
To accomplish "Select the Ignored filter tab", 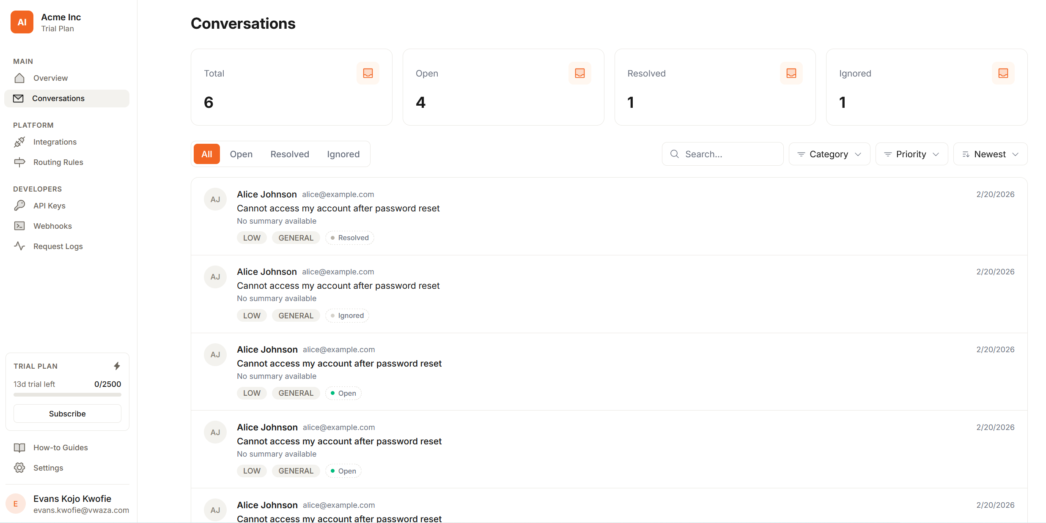I will [x=343, y=154].
